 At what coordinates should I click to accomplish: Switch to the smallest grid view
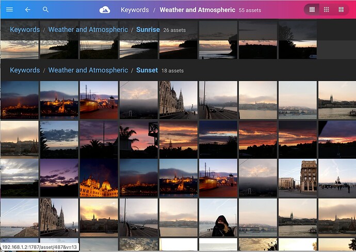[x=312, y=9]
